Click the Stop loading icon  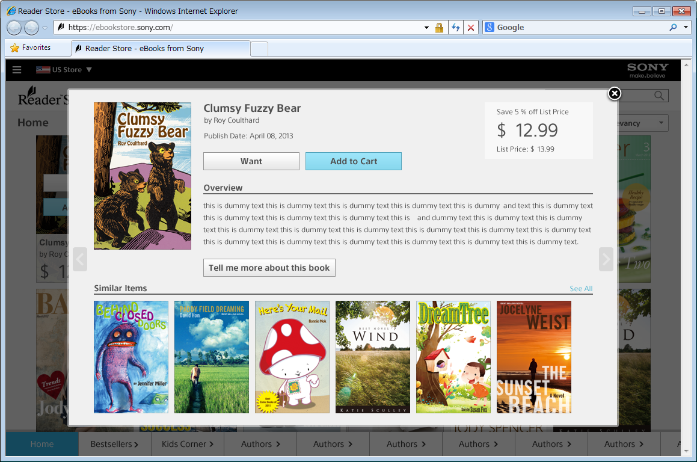coord(471,28)
